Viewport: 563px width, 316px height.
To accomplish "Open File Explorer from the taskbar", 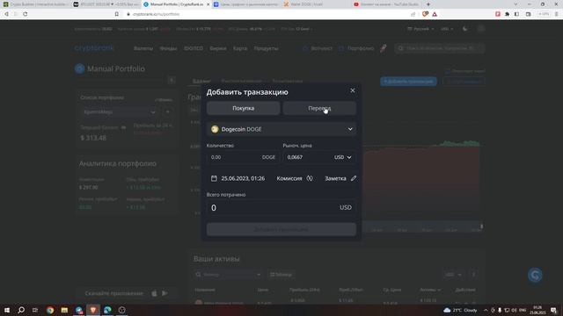I will click(x=64, y=310).
